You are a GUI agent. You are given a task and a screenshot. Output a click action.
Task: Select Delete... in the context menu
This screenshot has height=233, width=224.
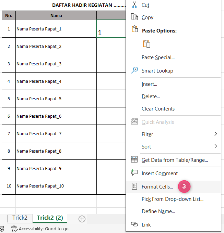coord(151,96)
